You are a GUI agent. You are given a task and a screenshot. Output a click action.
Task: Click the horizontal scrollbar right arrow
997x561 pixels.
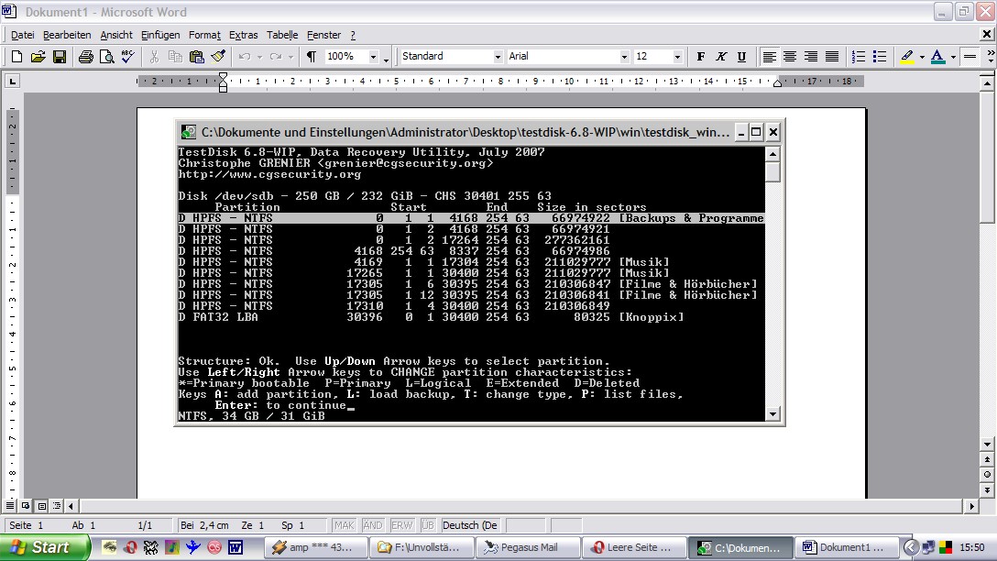click(971, 506)
